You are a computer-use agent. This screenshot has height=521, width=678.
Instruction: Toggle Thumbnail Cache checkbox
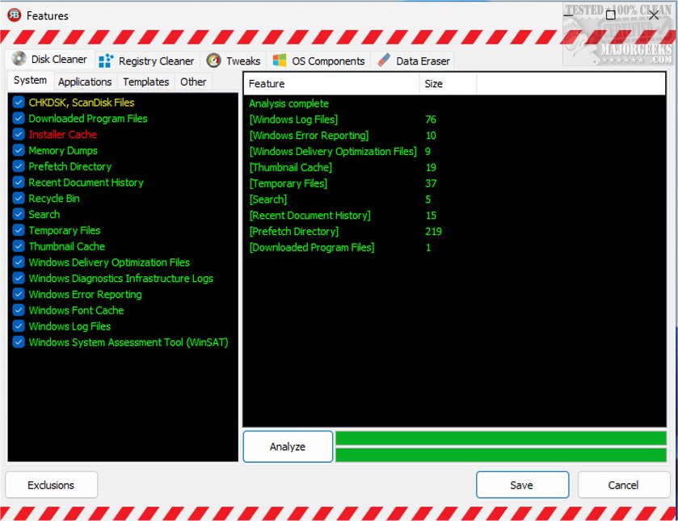(19, 246)
